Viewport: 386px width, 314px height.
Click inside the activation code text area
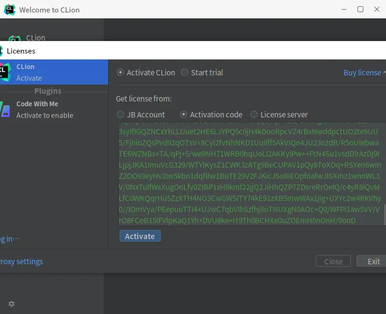[x=251, y=174]
